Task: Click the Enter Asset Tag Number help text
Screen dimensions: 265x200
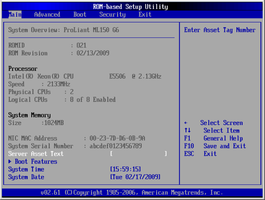Action: pyautogui.click(x=220, y=30)
